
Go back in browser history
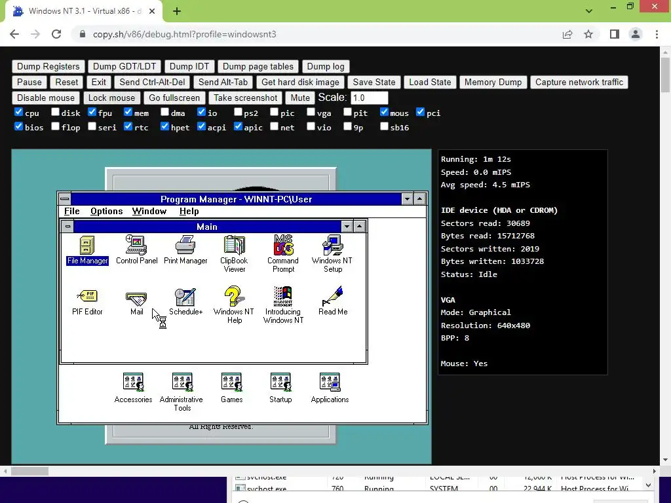(14, 34)
